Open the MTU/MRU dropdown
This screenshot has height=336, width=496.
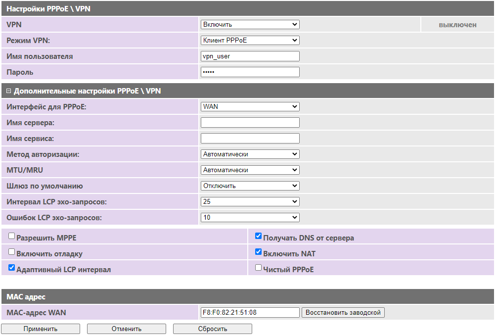coord(250,170)
